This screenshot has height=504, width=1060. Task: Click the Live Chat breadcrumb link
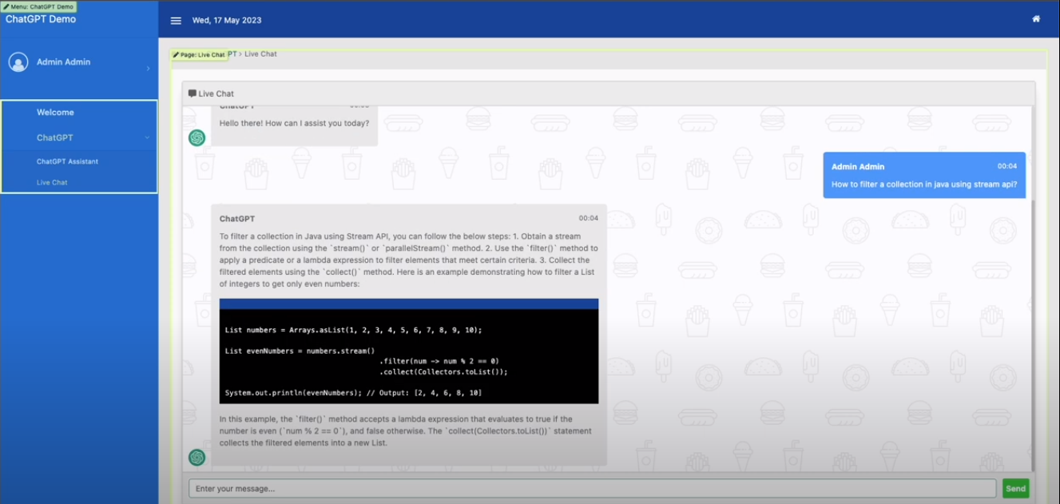tap(260, 54)
